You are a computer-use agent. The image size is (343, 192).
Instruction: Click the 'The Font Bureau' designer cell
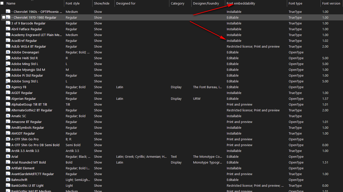208,87
